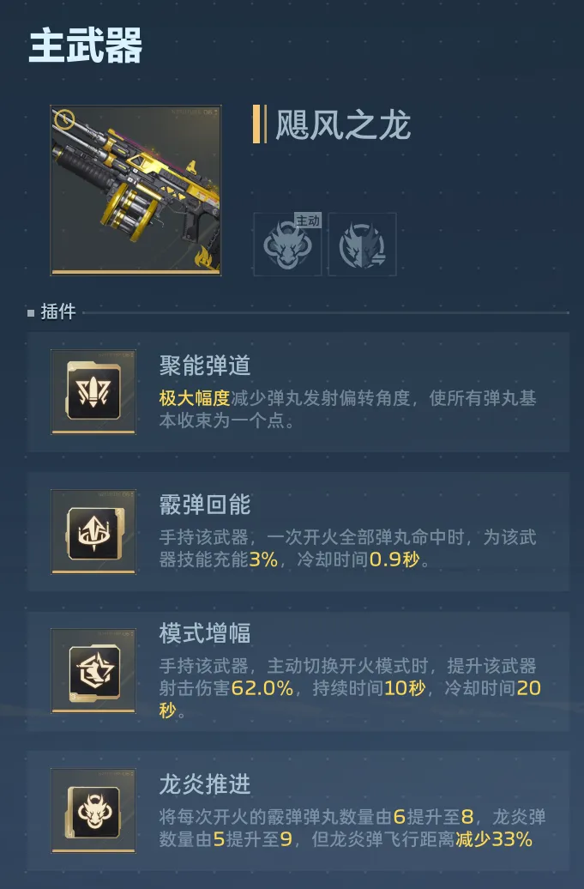
Task: Click the highlighted 62.0% damage value
Action: coord(262,688)
